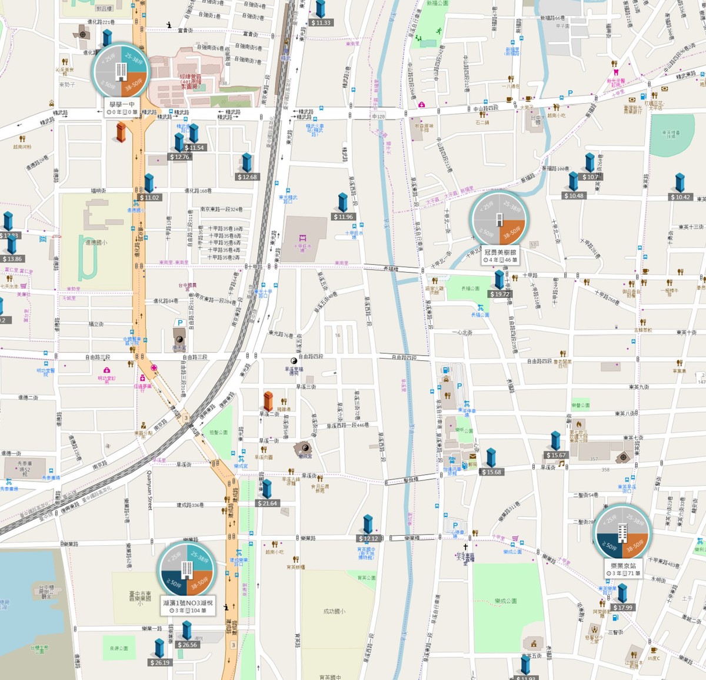The width and height of the screenshot is (706, 680).
Task: Open the property marker priced $26.56
Action: [x=187, y=635]
